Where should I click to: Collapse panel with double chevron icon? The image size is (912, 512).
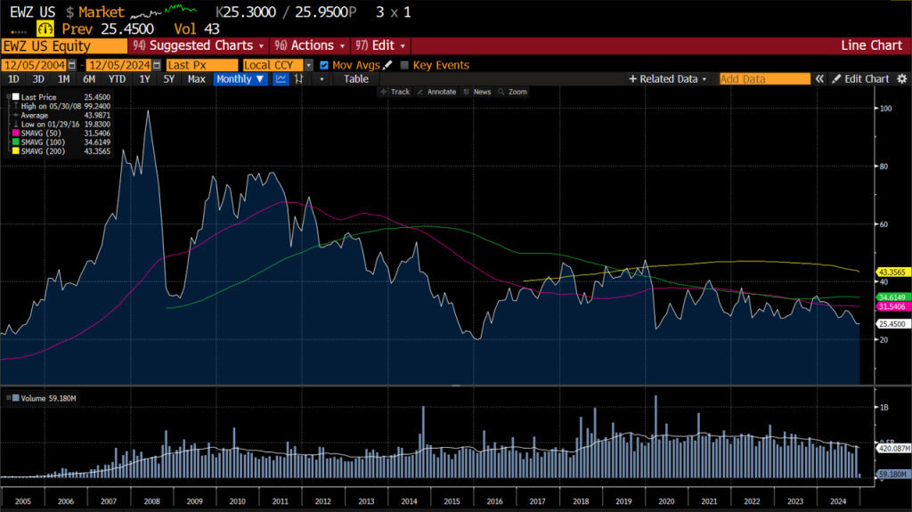pyautogui.click(x=818, y=79)
